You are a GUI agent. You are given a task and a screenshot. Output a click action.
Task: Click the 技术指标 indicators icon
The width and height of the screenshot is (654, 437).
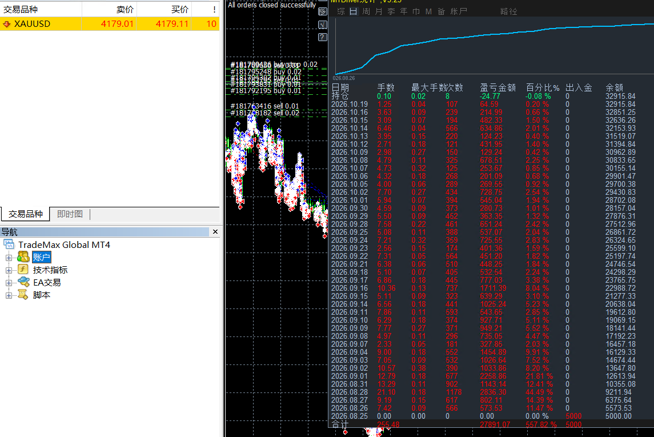point(23,270)
